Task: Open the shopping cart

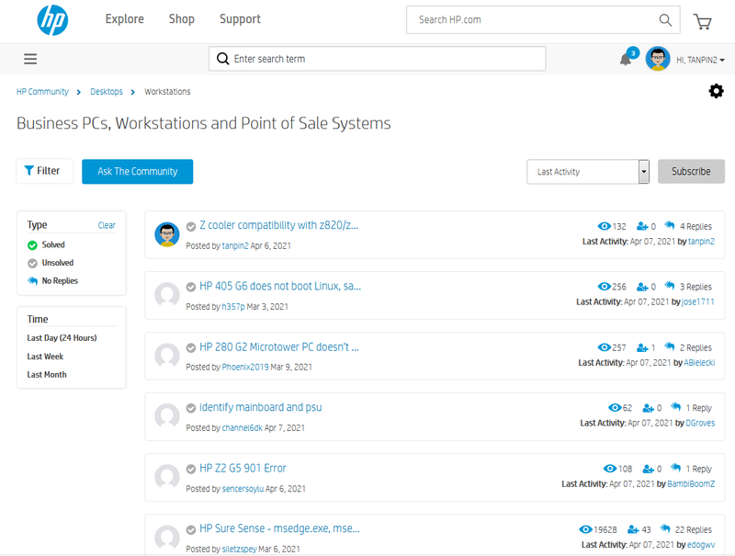Action: pyautogui.click(x=703, y=20)
